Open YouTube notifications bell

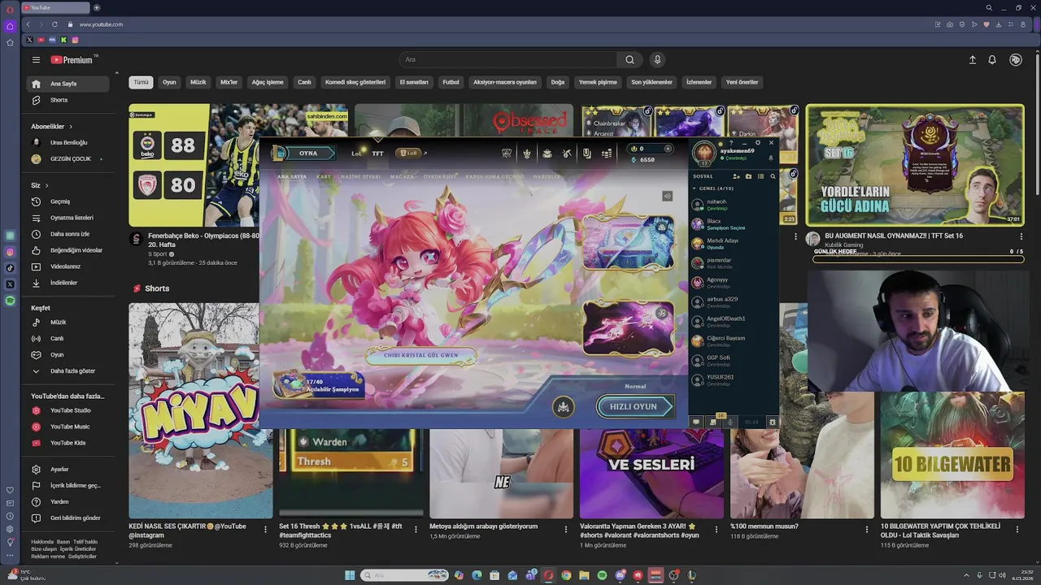(x=992, y=59)
